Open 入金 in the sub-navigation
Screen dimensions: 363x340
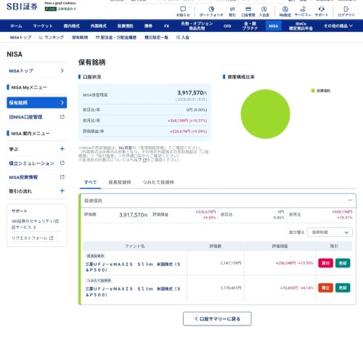tap(183, 37)
